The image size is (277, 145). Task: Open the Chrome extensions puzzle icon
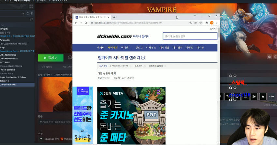pyautogui.click(x=207, y=23)
